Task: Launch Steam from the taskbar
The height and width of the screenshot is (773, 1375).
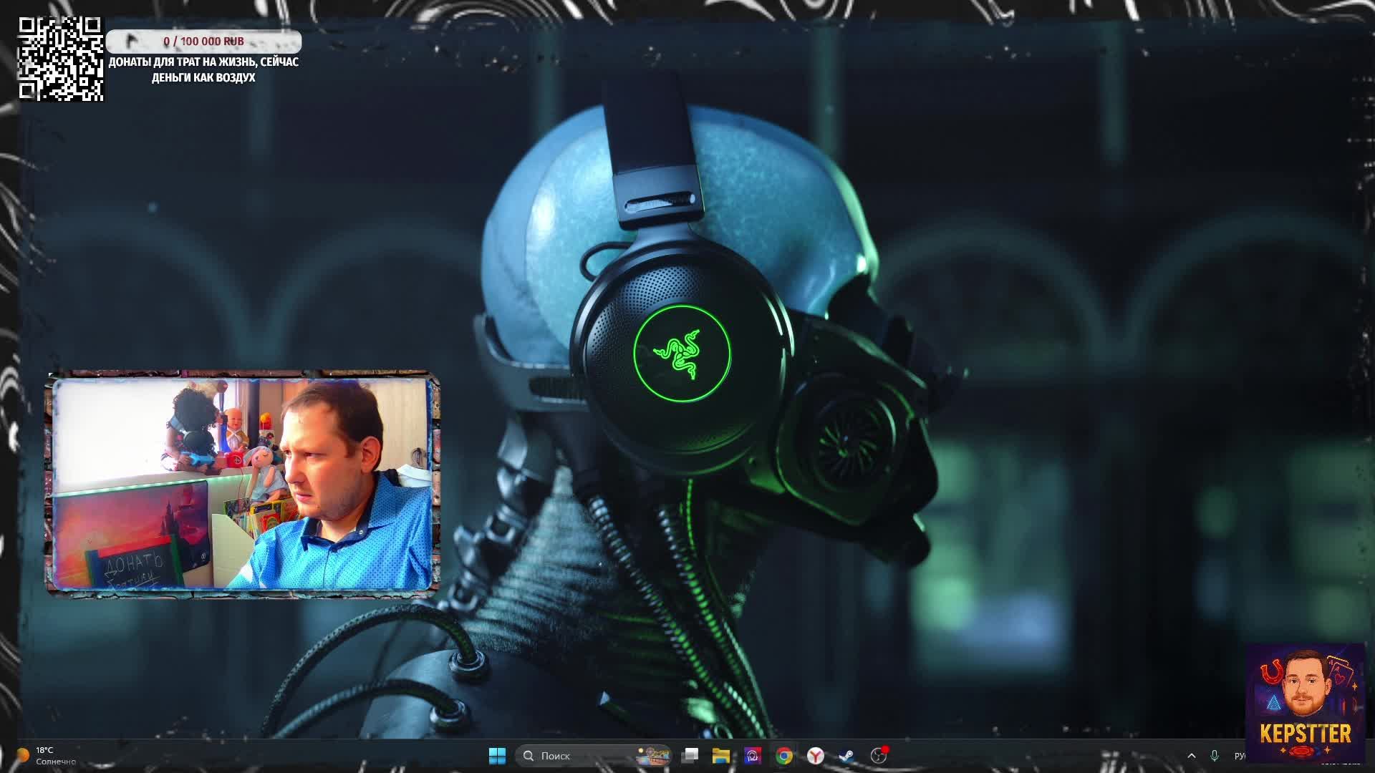Action: (847, 756)
